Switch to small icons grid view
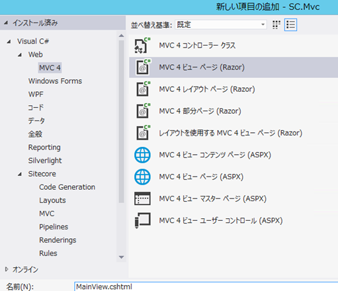The height and width of the screenshot is (291, 338). pos(276,25)
